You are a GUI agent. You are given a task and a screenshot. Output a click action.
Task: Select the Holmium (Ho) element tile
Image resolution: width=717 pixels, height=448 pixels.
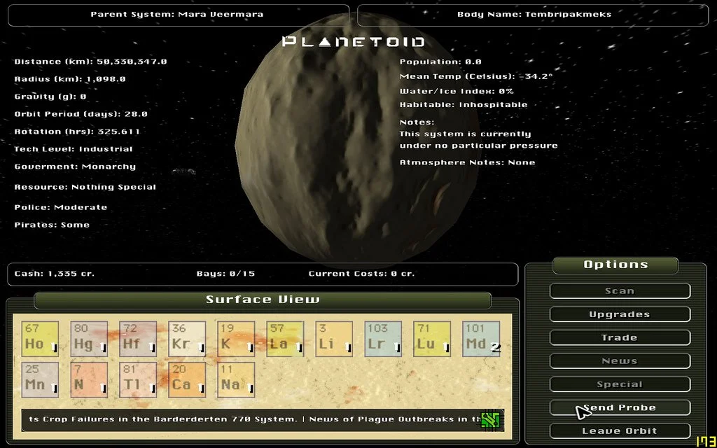click(40, 339)
